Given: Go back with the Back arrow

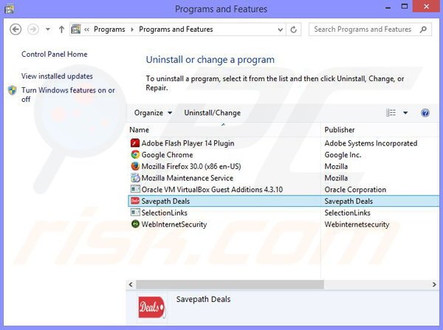Looking at the screenshot, I should pos(16,29).
